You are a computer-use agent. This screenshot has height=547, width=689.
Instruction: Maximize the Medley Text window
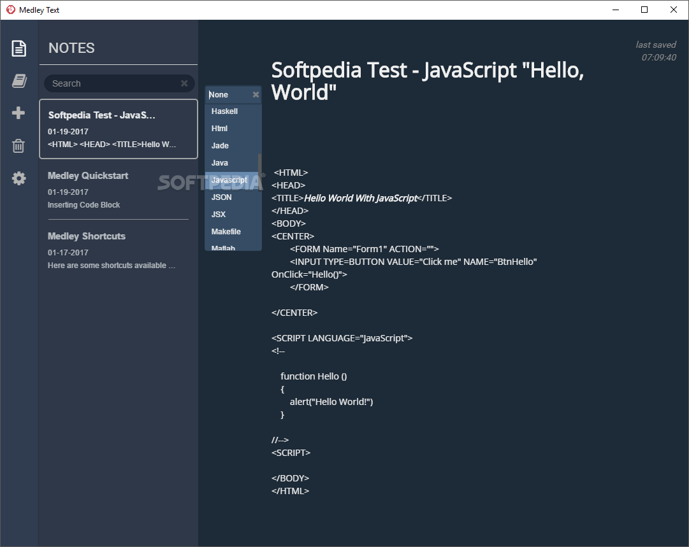pos(644,10)
